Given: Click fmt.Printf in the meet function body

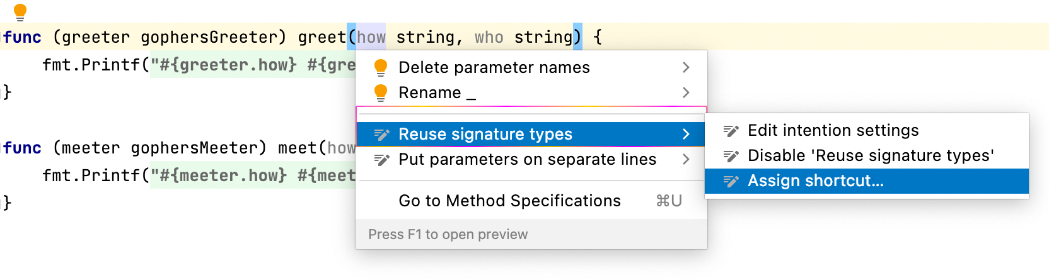Looking at the screenshot, I should point(91,176).
